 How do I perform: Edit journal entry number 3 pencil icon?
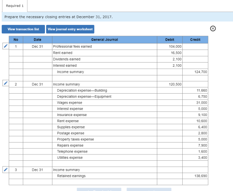pos(6,169)
